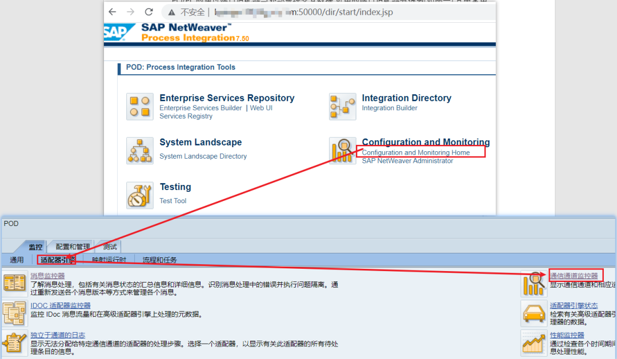Open the Web UI link
The image size is (617, 359).
(261, 108)
